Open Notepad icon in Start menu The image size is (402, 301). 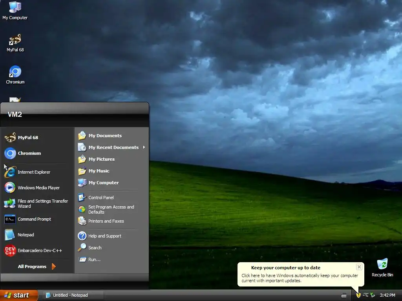pos(10,235)
